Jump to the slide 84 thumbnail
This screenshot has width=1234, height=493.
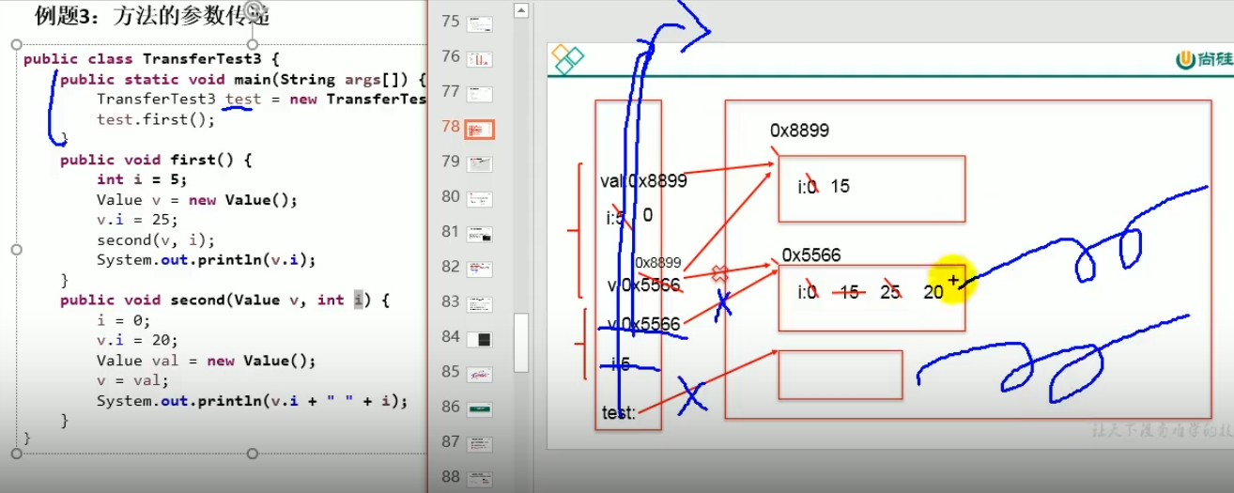pyautogui.click(x=480, y=338)
